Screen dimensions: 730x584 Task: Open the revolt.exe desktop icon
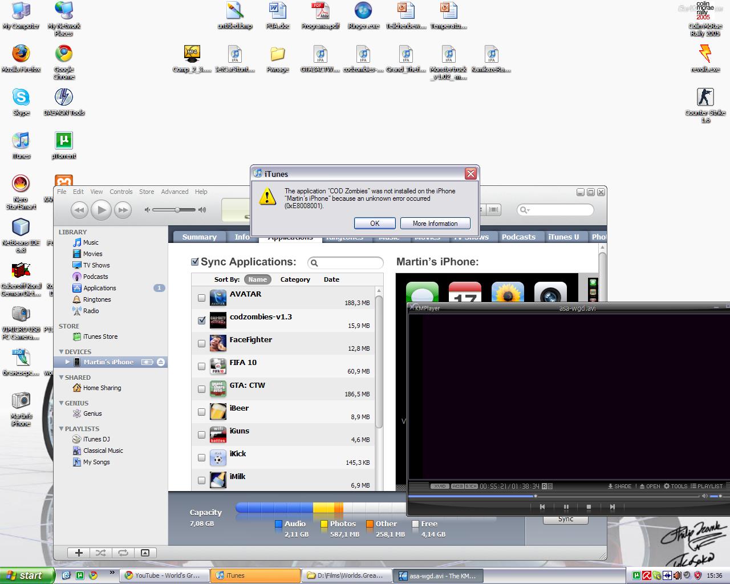705,59
